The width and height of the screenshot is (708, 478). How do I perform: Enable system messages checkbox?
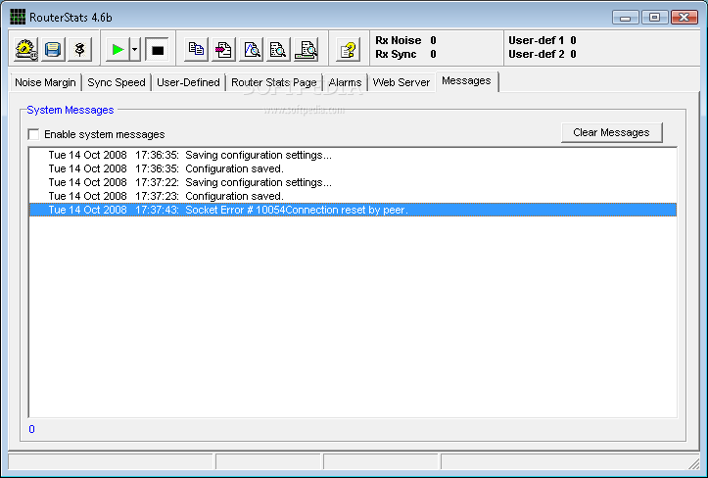coord(33,134)
